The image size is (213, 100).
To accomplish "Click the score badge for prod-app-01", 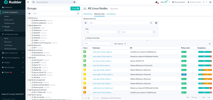I will tap(85, 70).
